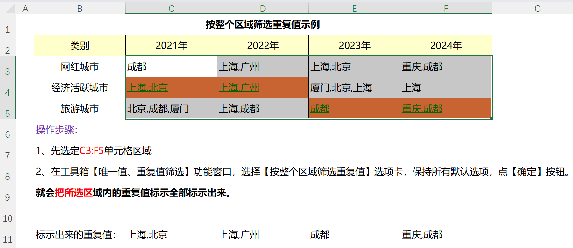Select row 7 header
The width and height of the screenshot is (573, 248).
click(8, 155)
